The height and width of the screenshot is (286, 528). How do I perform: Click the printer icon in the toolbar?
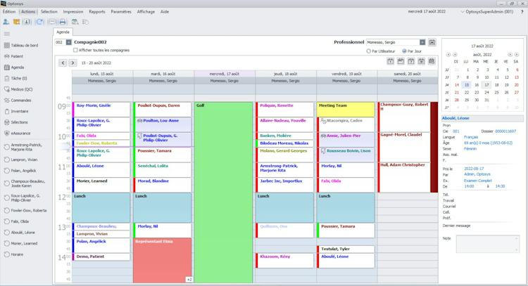(63, 22)
